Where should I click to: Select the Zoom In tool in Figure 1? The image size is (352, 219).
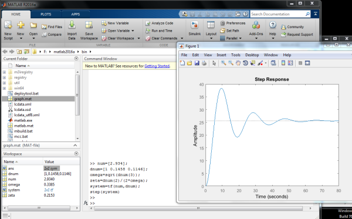coord(224,63)
